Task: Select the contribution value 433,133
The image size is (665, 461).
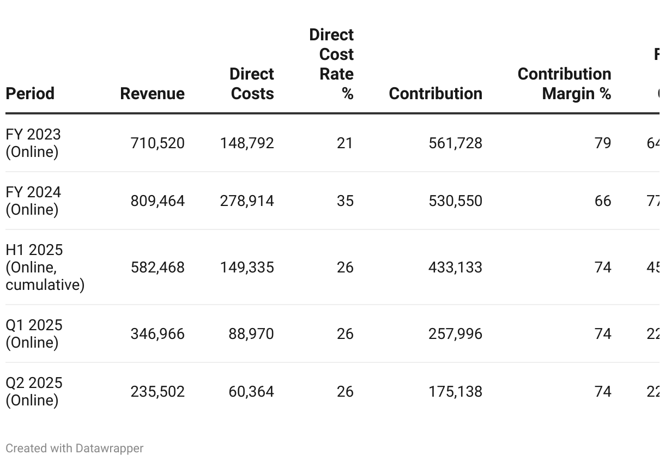Action: tap(455, 267)
